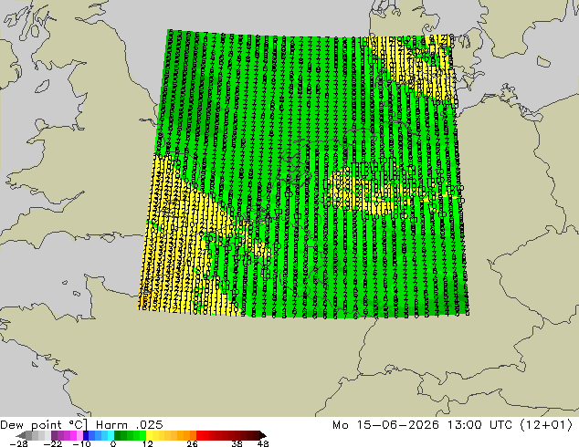Screen dimensions: 579x447
Task: Click the 'Harm .025' model label
Action: tap(130, 425)
